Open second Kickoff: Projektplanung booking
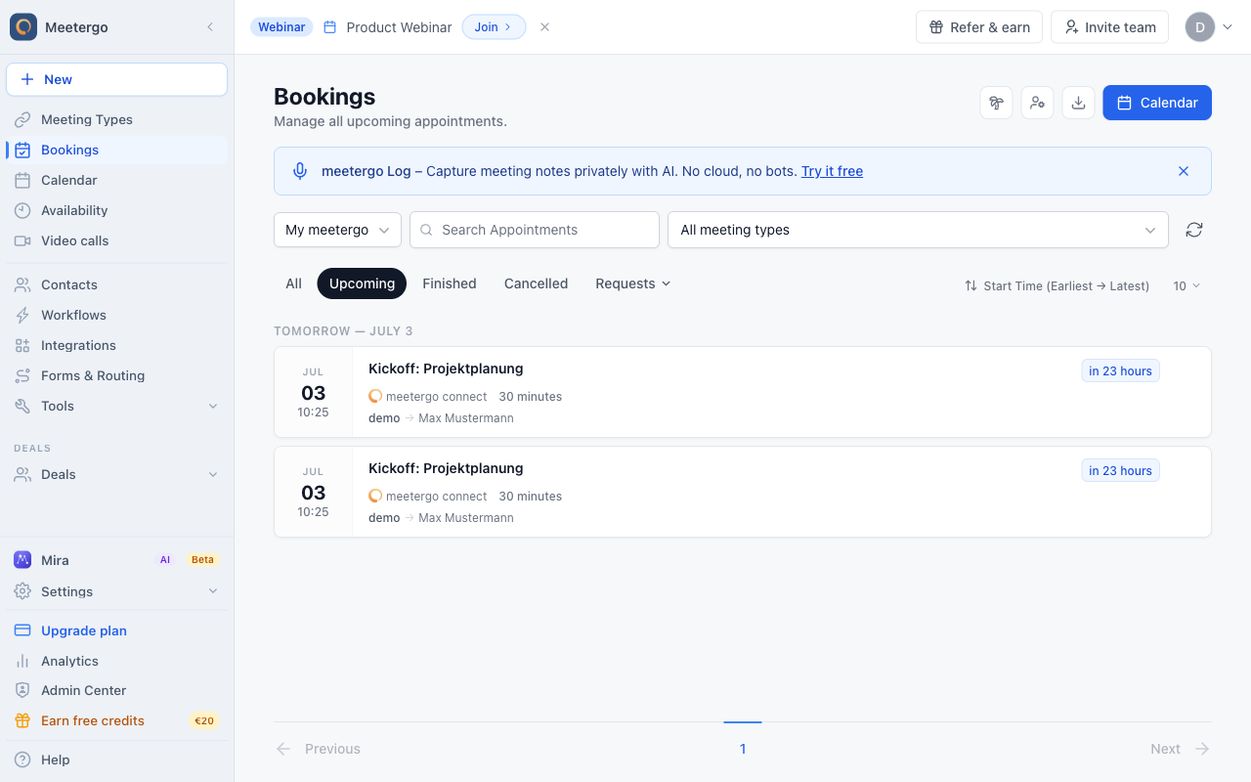Screen dimensions: 1251x782 pyautogui.click(x=743, y=492)
